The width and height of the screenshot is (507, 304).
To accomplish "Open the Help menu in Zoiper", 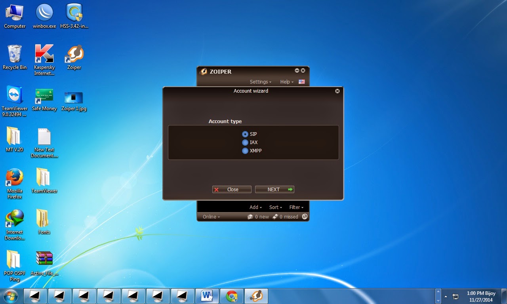I will [x=287, y=82].
